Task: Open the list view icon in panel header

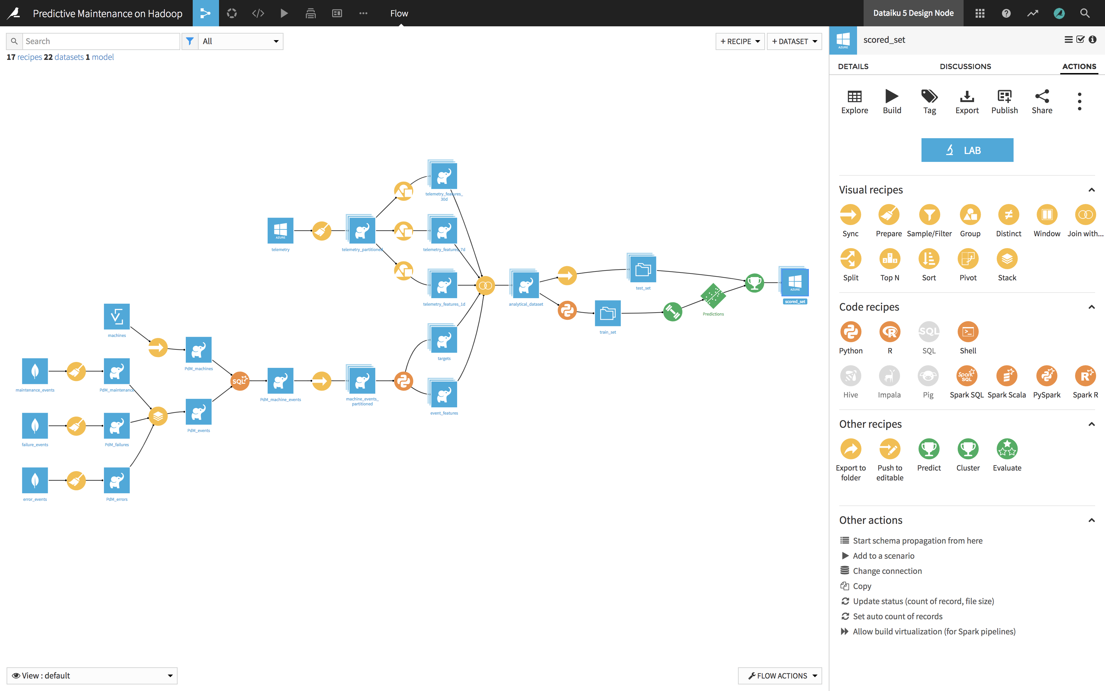Action: point(1068,40)
